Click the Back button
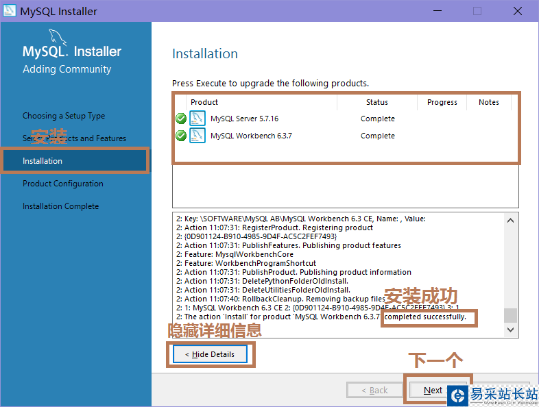 point(374,390)
